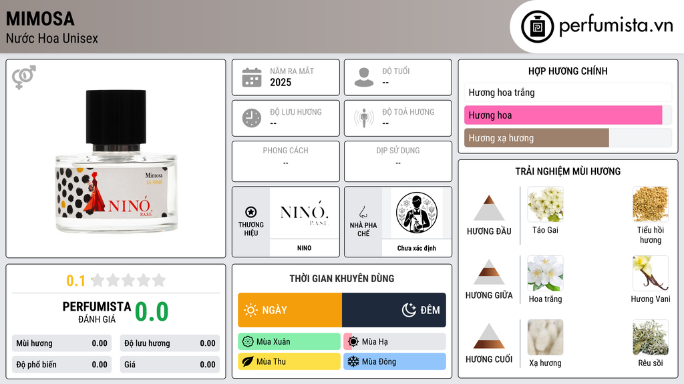684x384 pixels.
Task: Click the Mùi hương 0.00 score row
Action: coord(61,343)
